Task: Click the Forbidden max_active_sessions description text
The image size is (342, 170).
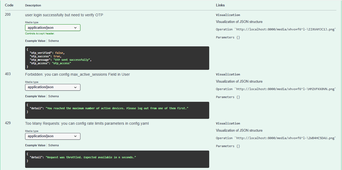Action: click(x=77, y=75)
